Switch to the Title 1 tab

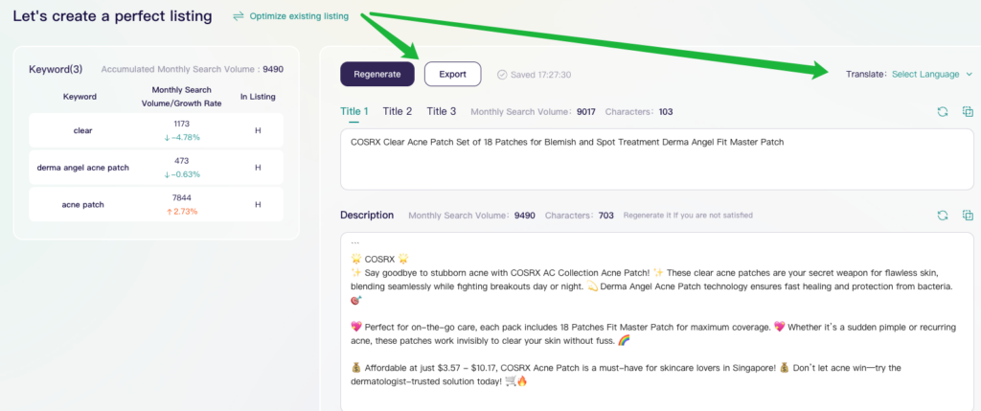point(354,111)
